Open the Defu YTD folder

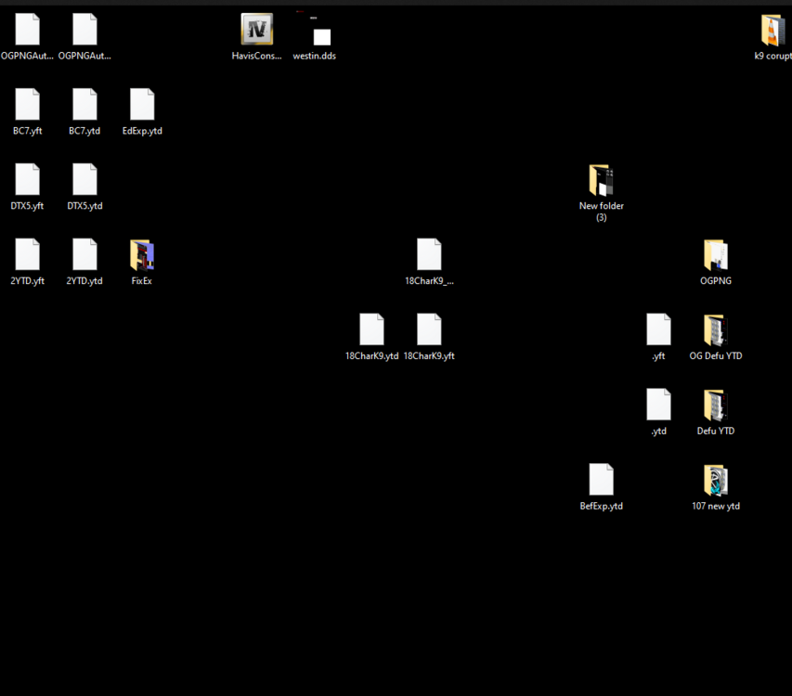click(715, 403)
